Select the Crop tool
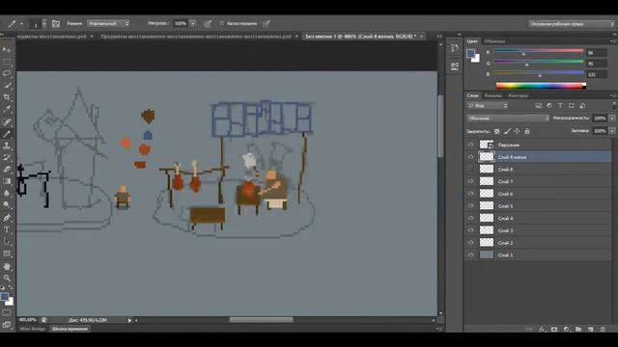Image resolution: width=618 pixels, height=347 pixels. [x=7, y=96]
